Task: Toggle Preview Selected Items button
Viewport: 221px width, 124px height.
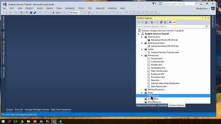Action: tap(174, 22)
